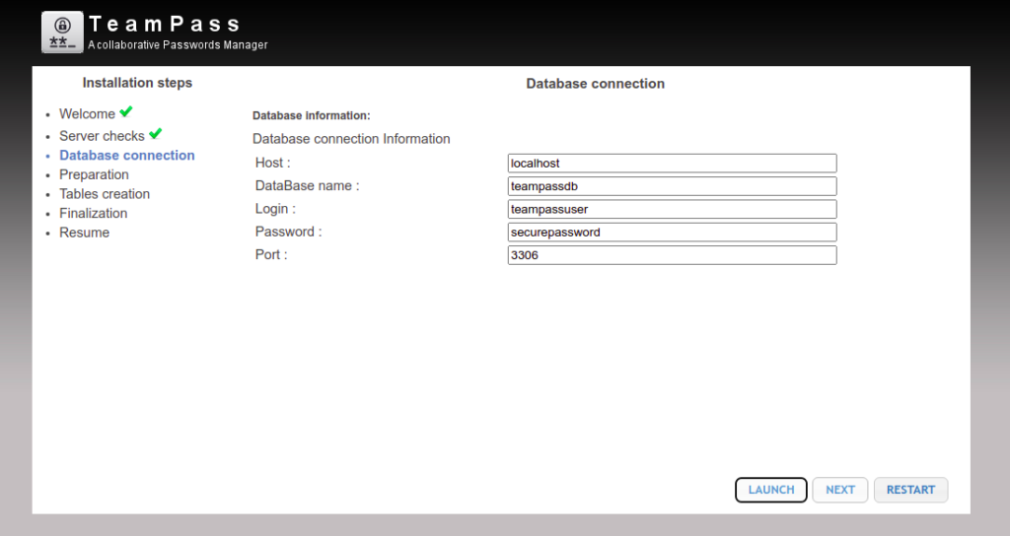The image size is (1010, 536).
Task: Open the Database connection step
Action: pyautogui.click(x=127, y=155)
